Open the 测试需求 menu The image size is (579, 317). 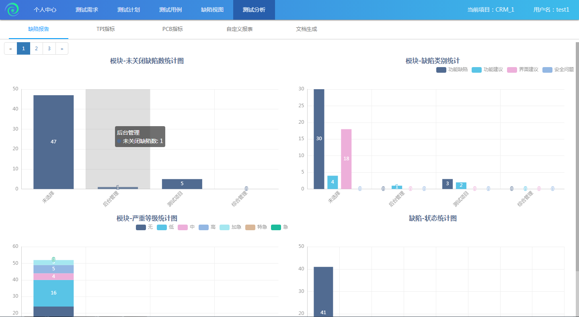point(87,10)
